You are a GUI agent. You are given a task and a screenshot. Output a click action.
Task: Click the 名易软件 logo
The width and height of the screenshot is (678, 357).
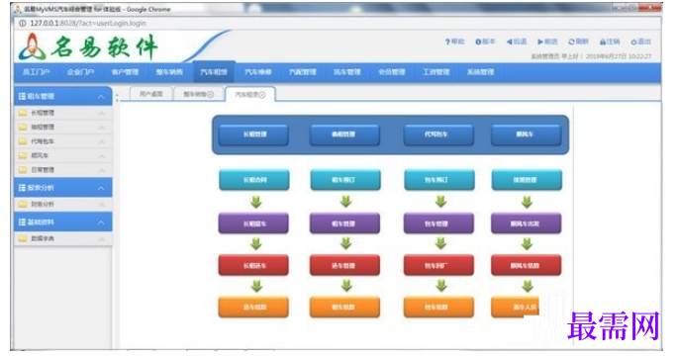[x=88, y=46]
